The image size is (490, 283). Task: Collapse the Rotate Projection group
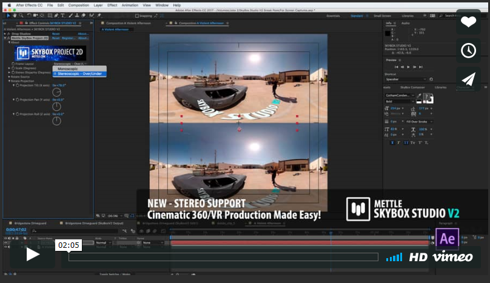point(9,81)
